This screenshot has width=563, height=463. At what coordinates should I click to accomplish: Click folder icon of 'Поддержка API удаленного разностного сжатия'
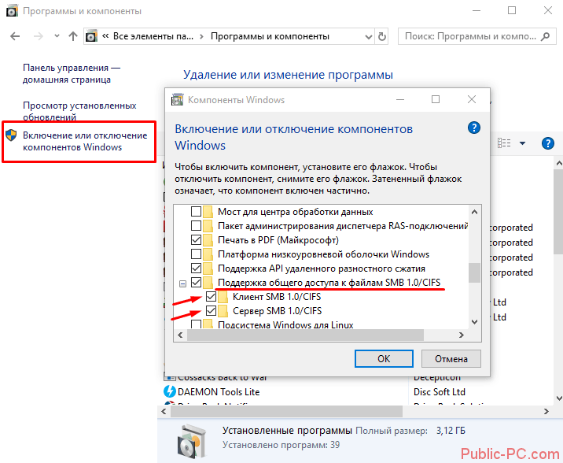click(208, 269)
